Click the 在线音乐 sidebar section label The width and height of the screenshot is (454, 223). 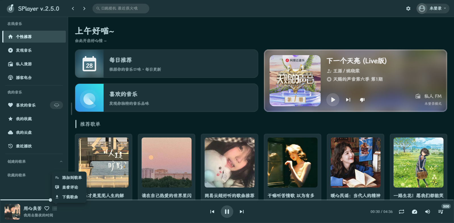[x=15, y=24]
